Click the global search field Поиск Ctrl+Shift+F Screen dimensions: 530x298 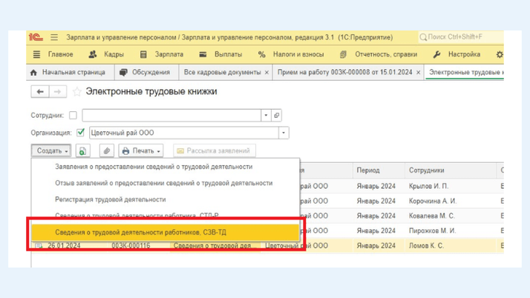pyautogui.click(x=461, y=37)
